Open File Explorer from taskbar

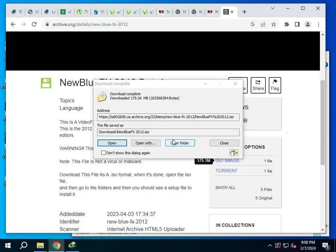(40, 245)
